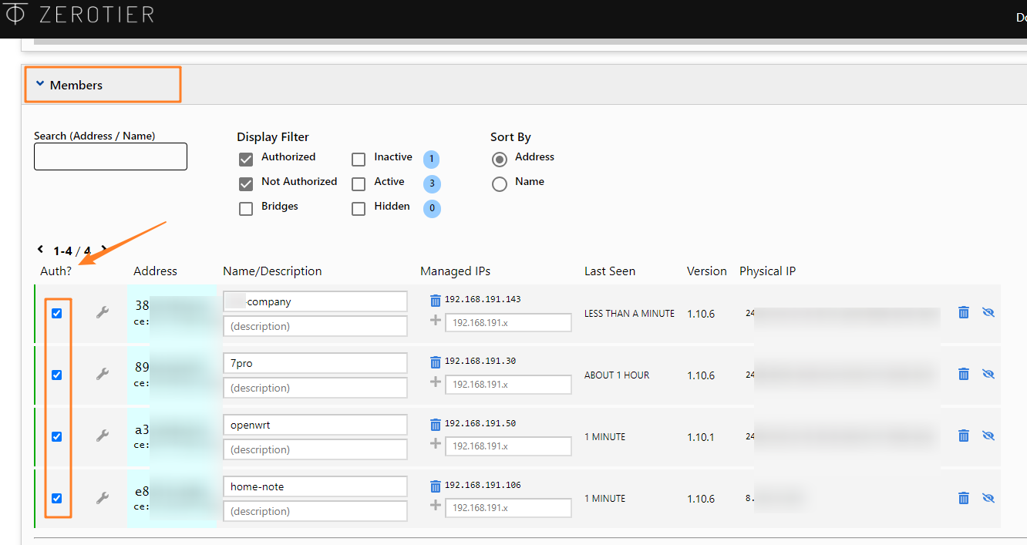This screenshot has height=545, width=1027.
Task: Delete the 7pro member with trash icon
Action: (x=963, y=374)
